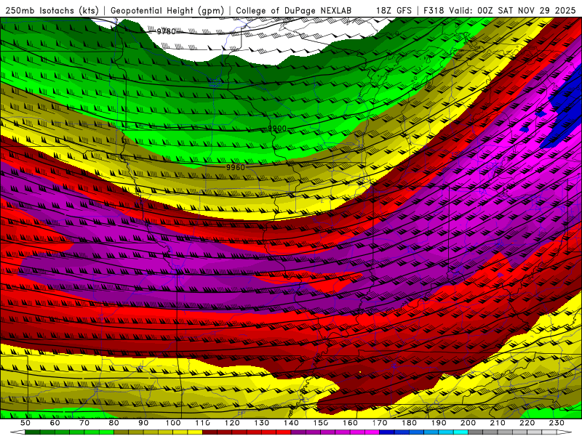This screenshot has width=582, height=436.
Task: Click the 9900 height contour label
Action: 277,129
